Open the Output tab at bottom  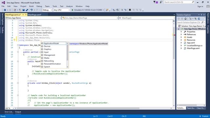coord(18,112)
